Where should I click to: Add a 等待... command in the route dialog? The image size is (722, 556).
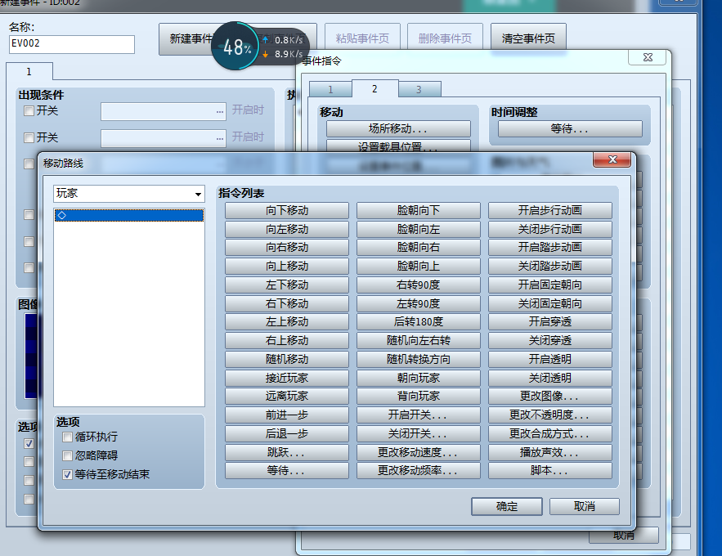(x=287, y=471)
